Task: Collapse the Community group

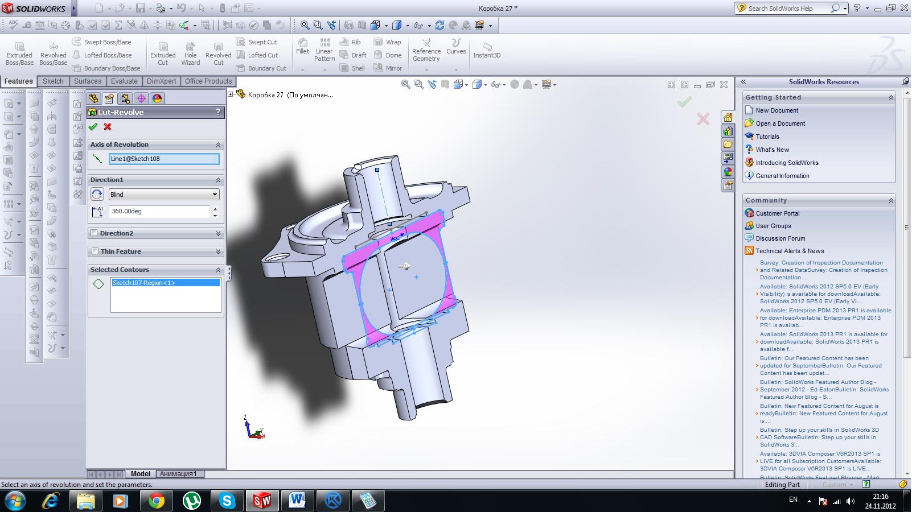Action: (x=891, y=201)
